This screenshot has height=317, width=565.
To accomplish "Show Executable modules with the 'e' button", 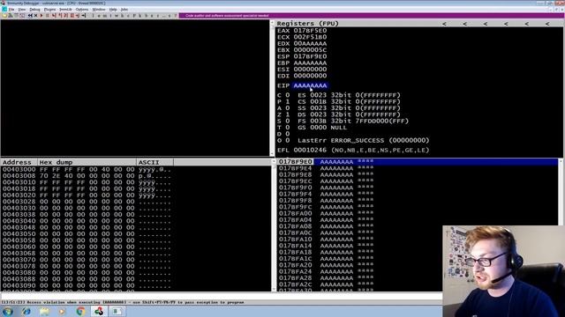I will click(99, 16).
